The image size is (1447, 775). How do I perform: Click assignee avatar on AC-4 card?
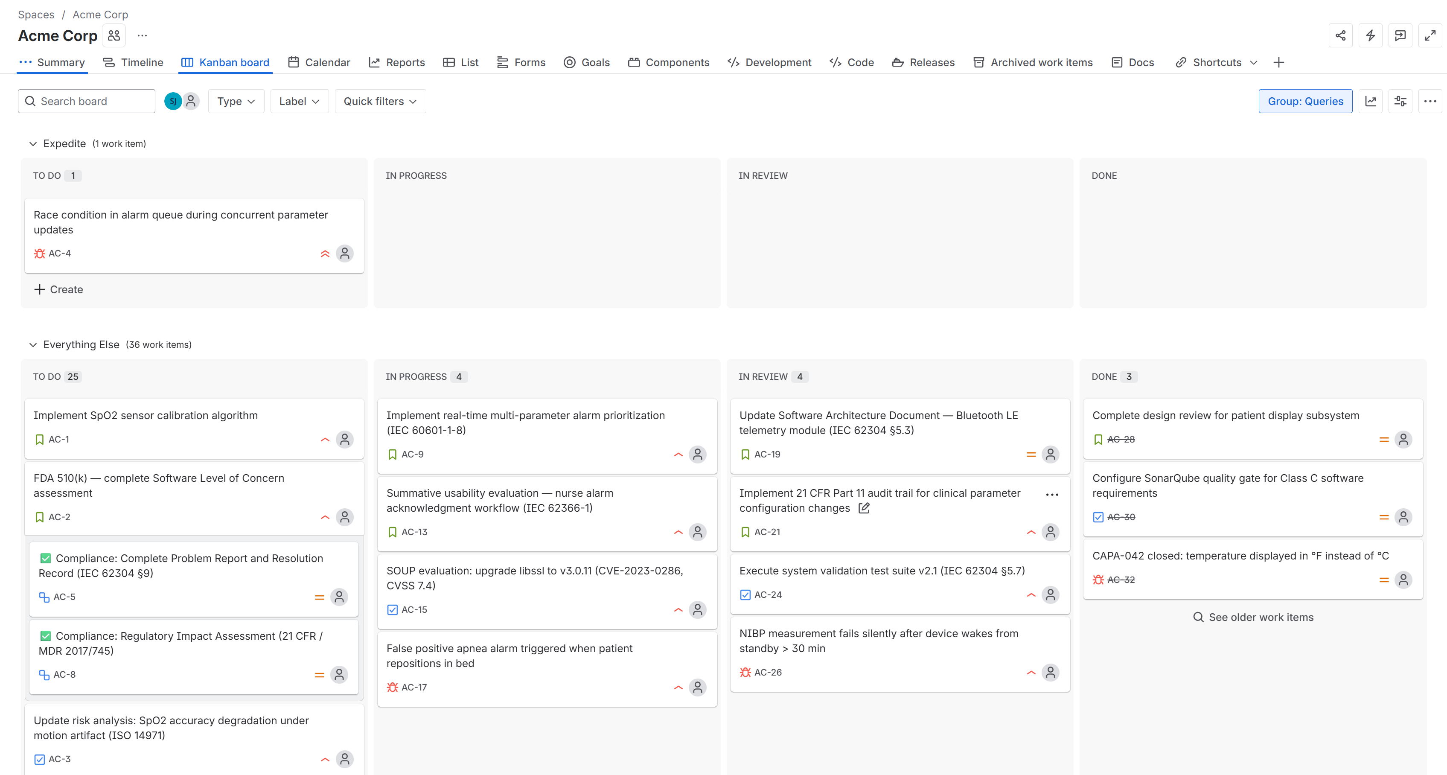[x=345, y=254]
